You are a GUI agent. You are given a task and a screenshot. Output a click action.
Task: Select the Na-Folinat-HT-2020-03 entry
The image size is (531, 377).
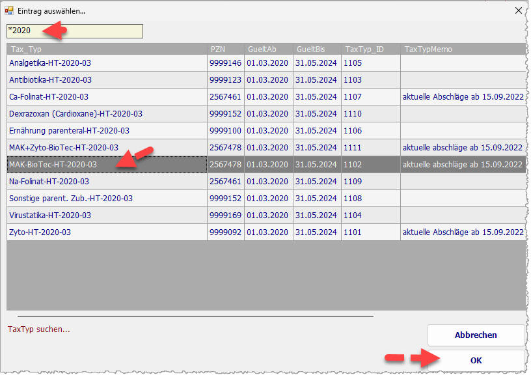pyautogui.click(x=107, y=182)
